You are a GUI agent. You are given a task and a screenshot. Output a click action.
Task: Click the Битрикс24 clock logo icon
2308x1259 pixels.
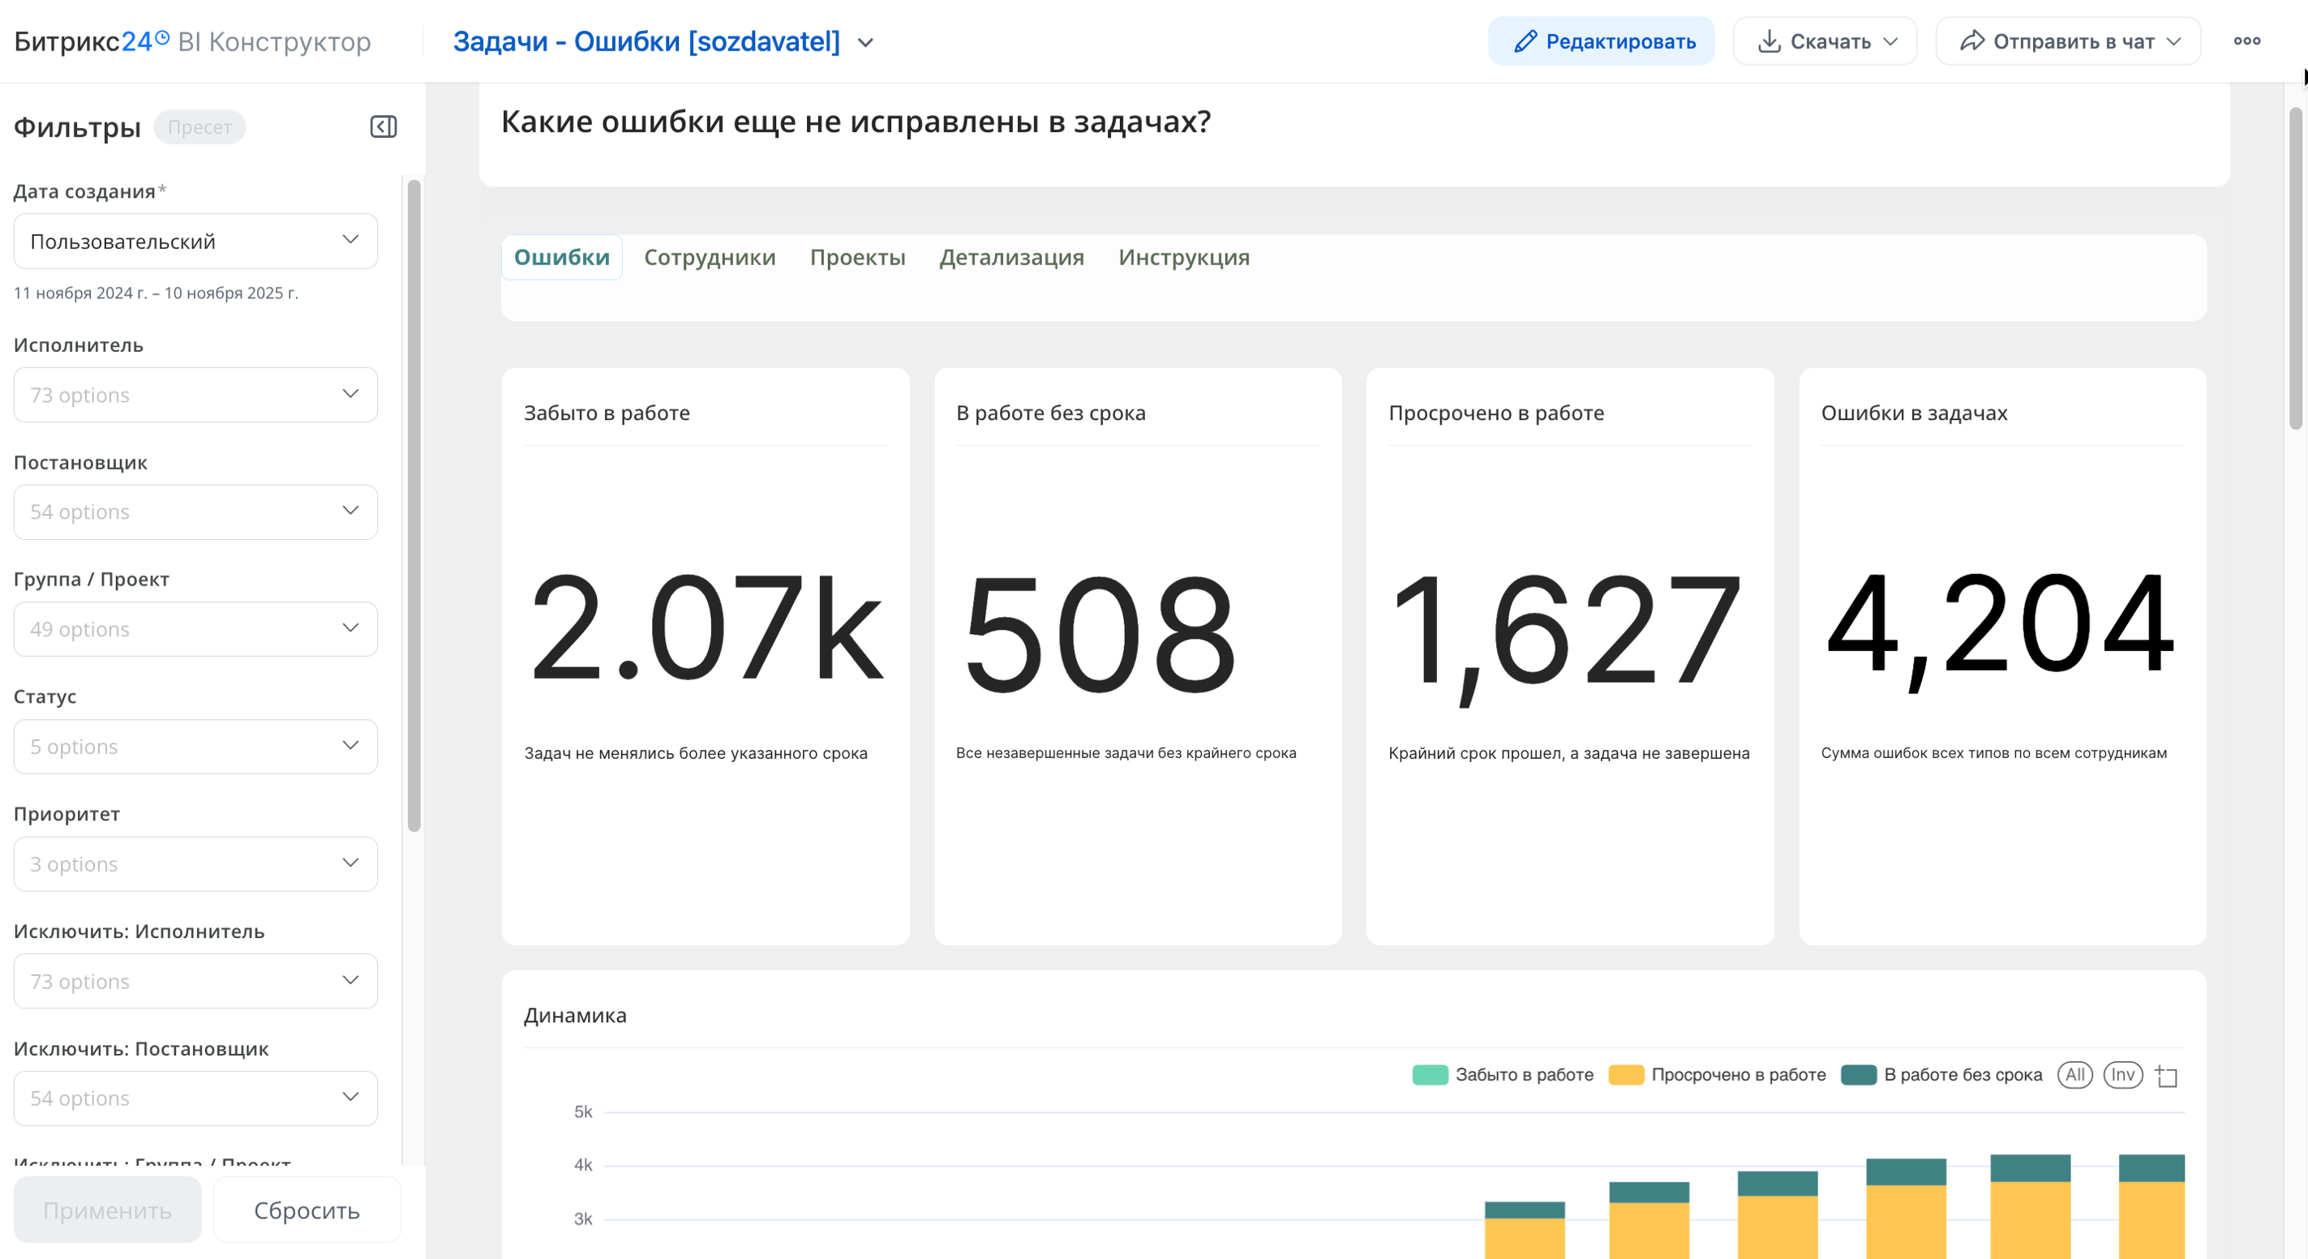tap(162, 37)
